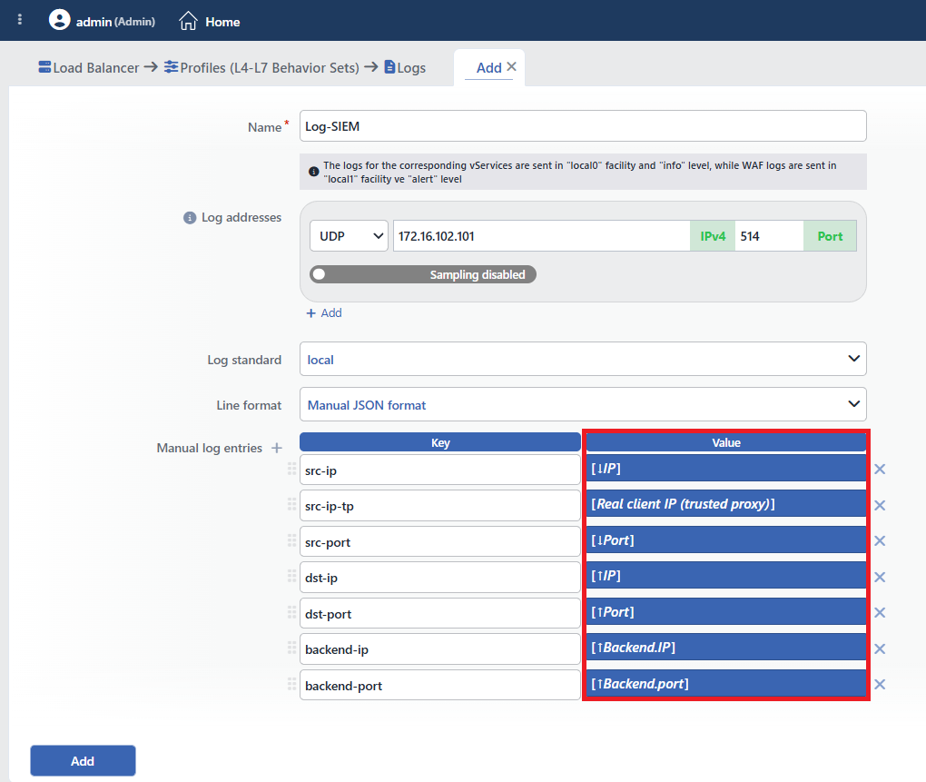This screenshot has height=782, width=926.
Task: Select the Add tab
Action: pyautogui.click(x=489, y=68)
